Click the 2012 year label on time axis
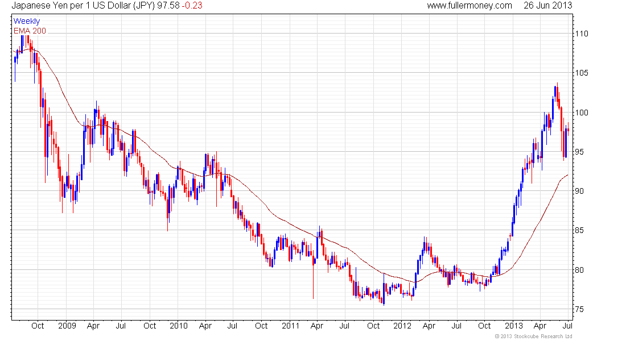 click(402, 326)
